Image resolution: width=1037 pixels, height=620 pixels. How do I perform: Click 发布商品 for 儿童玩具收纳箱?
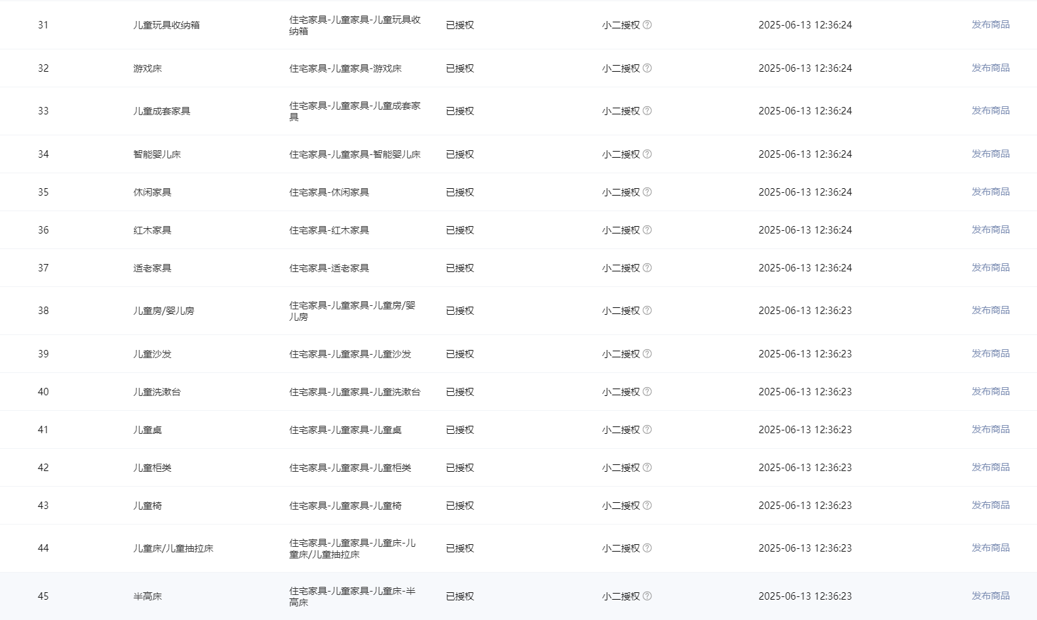coord(990,24)
